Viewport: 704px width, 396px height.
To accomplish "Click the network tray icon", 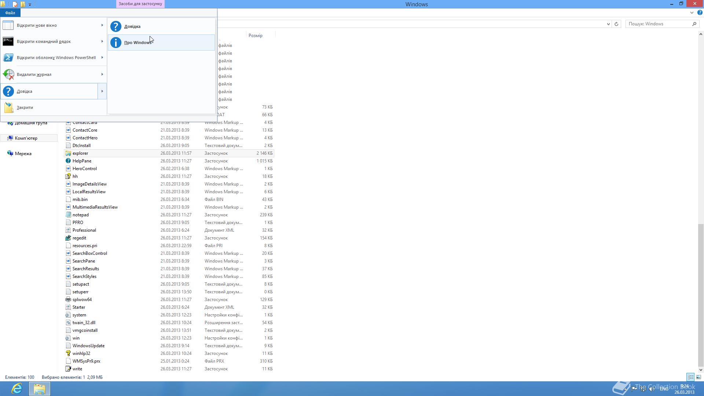I will click(643, 389).
